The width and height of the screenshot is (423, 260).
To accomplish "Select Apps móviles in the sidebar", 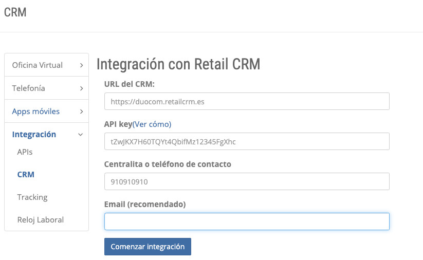I will tap(35, 112).
